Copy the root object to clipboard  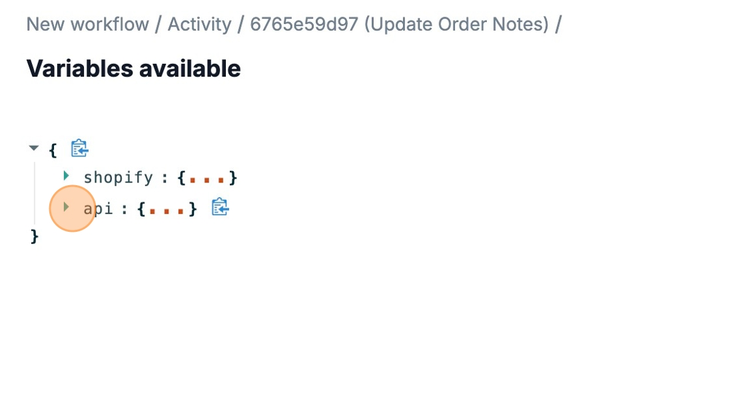click(80, 148)
